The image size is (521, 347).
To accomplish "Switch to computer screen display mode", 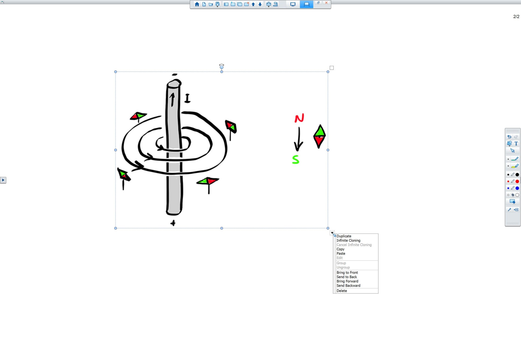I will click(x=293, y=4).
